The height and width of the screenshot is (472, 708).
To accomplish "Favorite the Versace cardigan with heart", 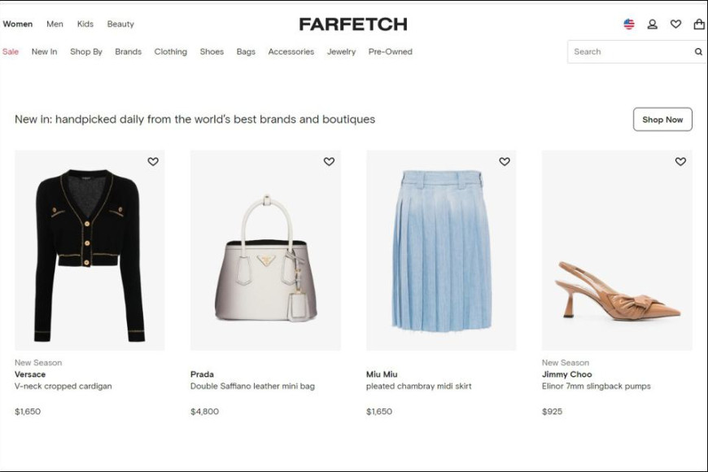I will point(153,161).
